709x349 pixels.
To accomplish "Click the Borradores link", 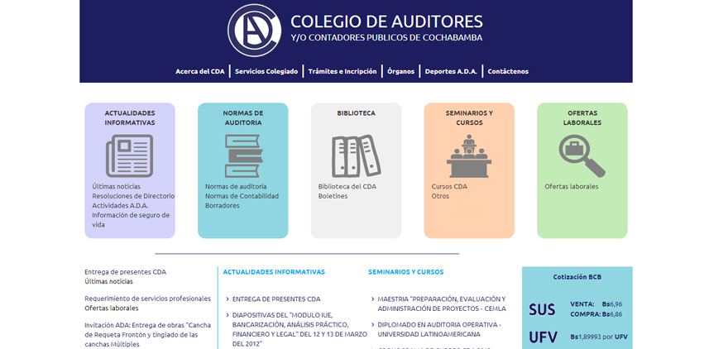I will [223, 206].
